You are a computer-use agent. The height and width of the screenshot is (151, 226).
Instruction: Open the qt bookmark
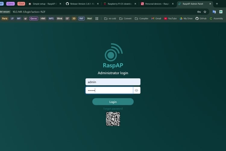[x=25, y=18]
